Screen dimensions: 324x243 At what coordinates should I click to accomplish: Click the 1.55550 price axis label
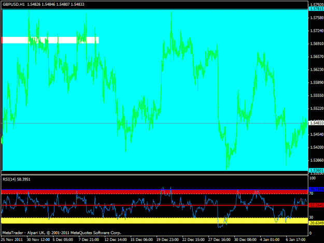pos(317,95)
